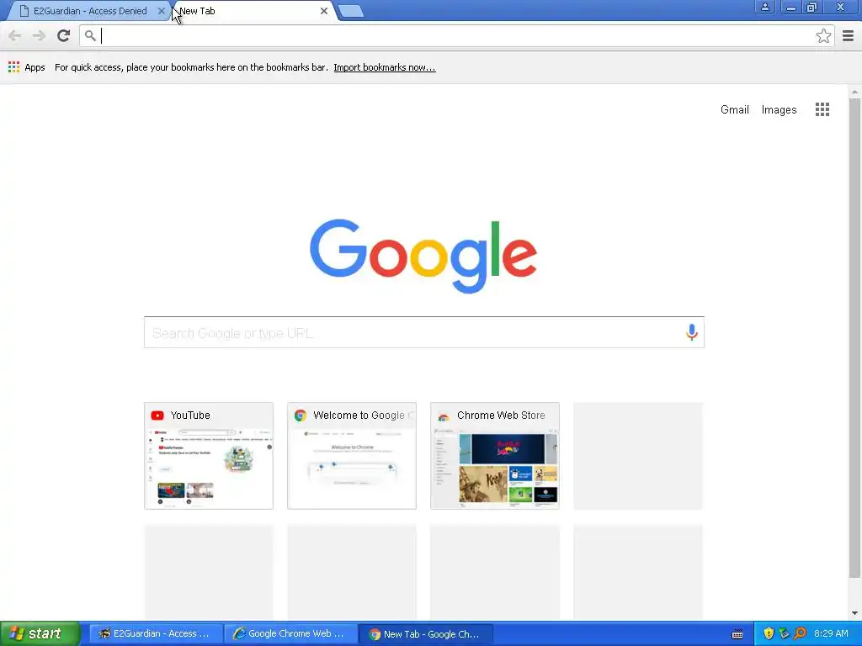Focus the address bar

[x=456, y=35]
